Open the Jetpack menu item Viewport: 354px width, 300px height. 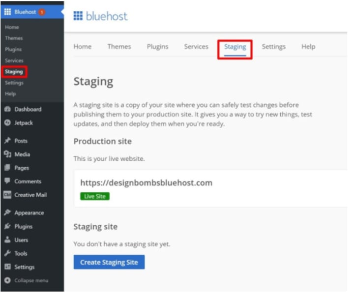(x=24, y=123)
